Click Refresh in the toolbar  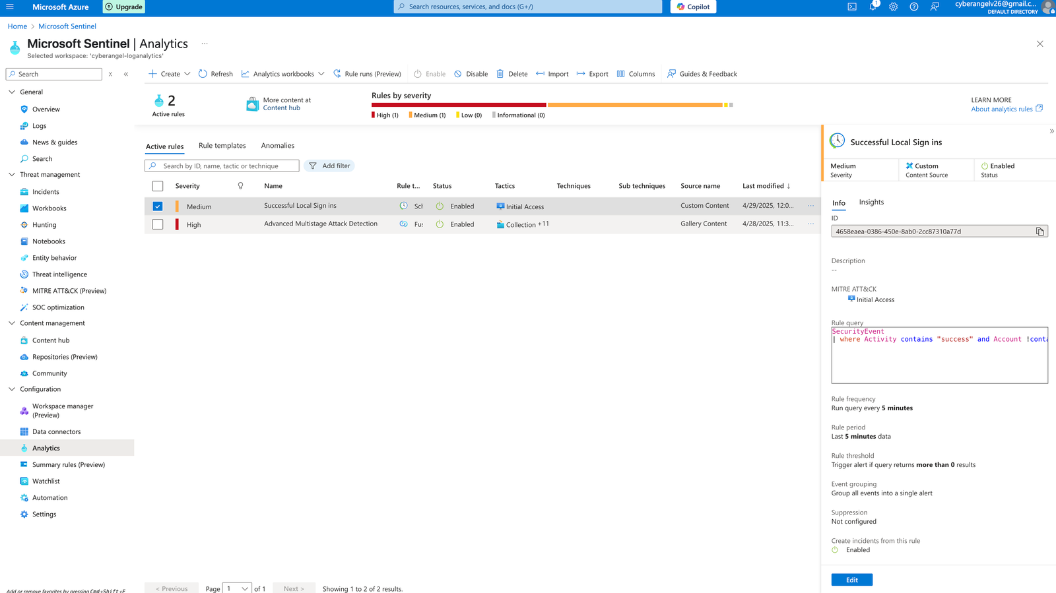pyautogui.click(x=215, y=74)
